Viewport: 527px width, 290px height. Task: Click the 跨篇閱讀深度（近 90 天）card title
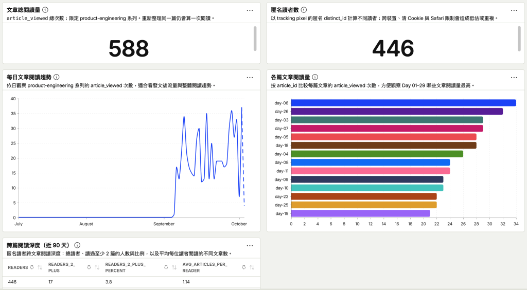[x=38, y=245]
